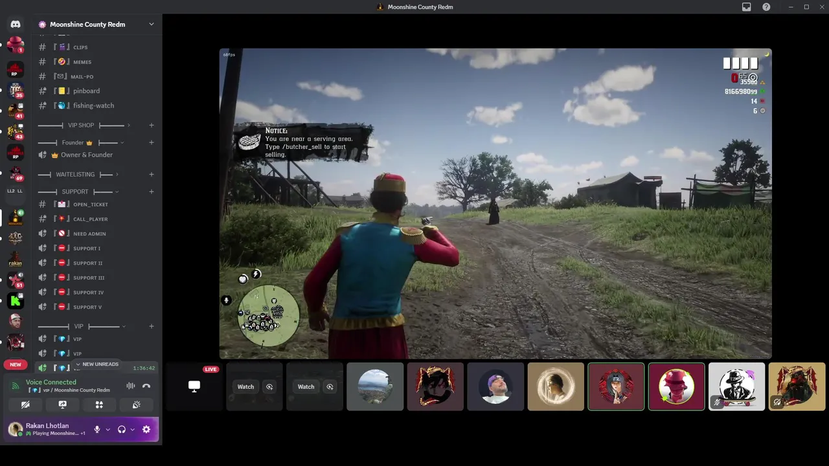Disconnect from voice with the hang-up icon
Viewport: 829px width, 466px height.
[x=146, y=386]
